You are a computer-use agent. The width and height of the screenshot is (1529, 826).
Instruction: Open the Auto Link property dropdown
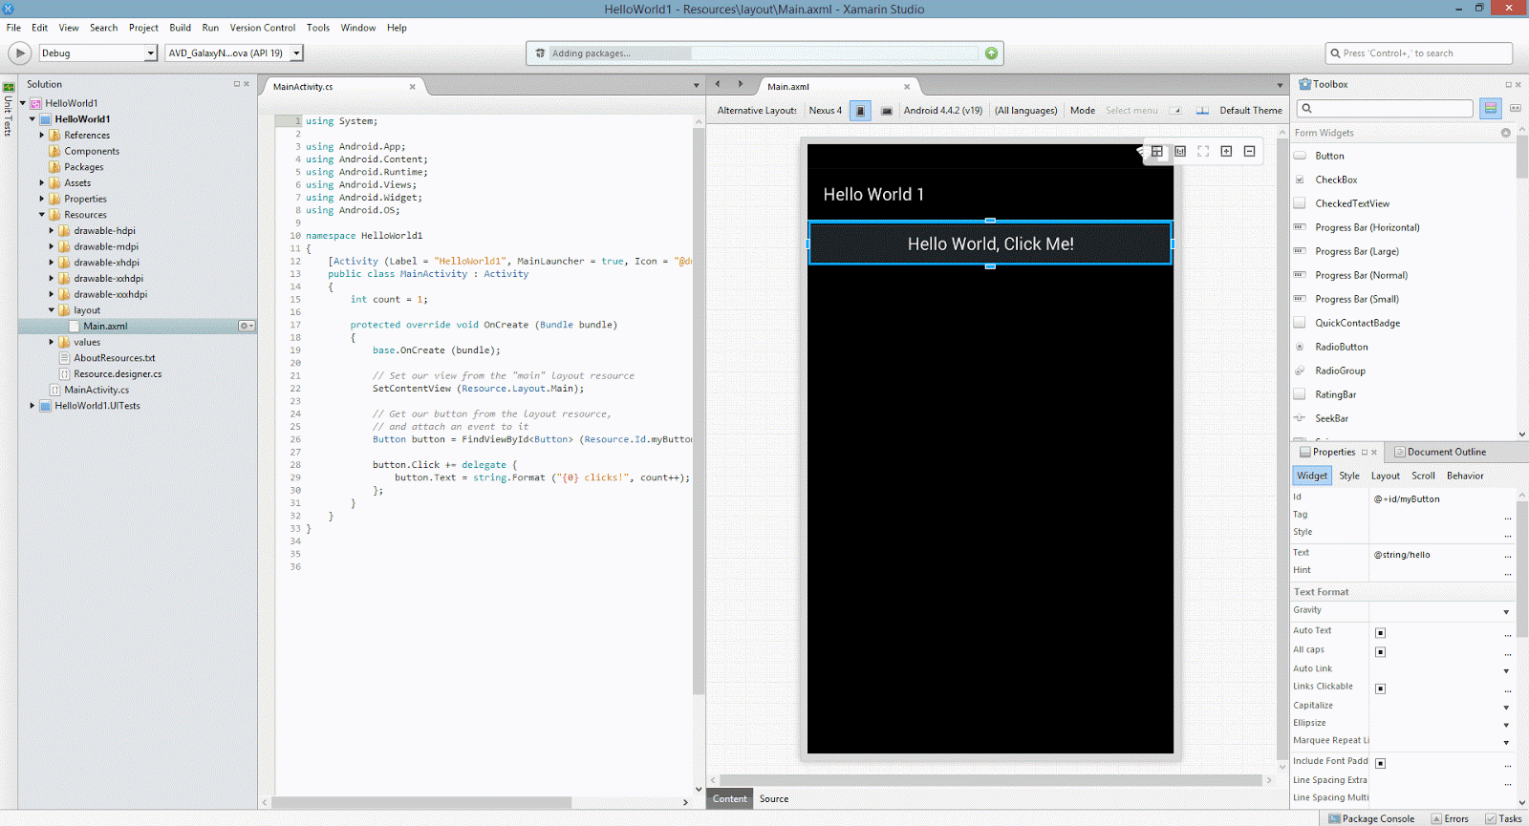pos(1506,671)
